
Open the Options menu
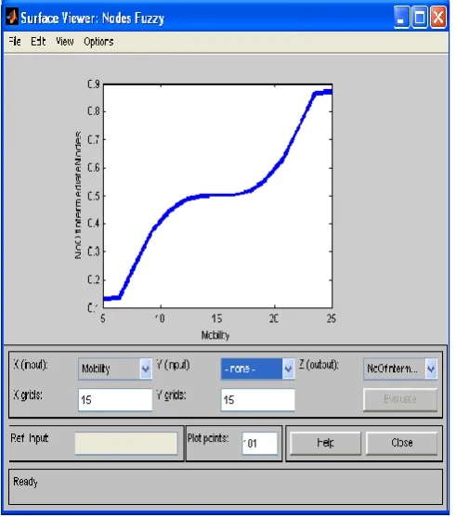(x=98, y=42)
